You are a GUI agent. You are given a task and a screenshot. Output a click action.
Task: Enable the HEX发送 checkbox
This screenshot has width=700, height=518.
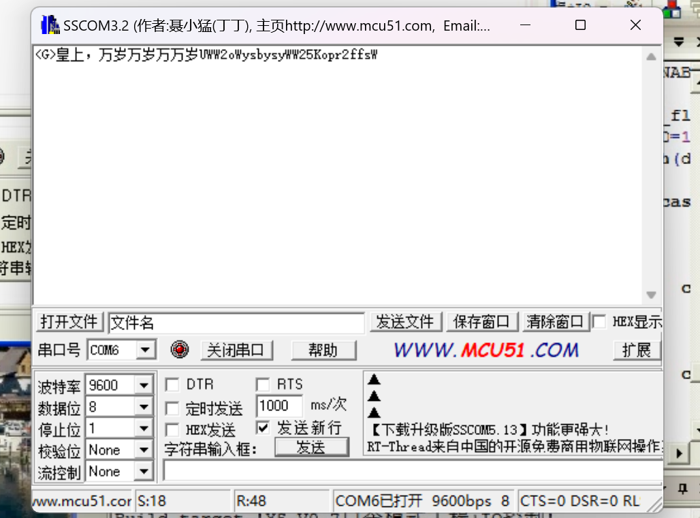pyautogui.click(x=172, y=430)
